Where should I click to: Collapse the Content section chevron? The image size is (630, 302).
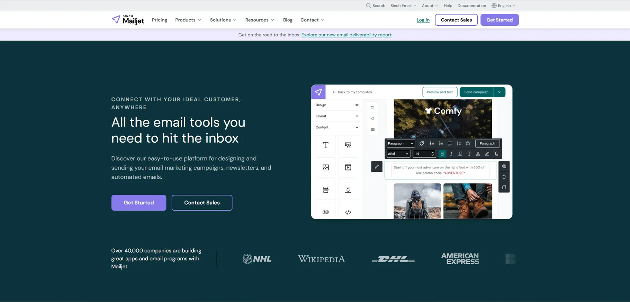[357, 127]
